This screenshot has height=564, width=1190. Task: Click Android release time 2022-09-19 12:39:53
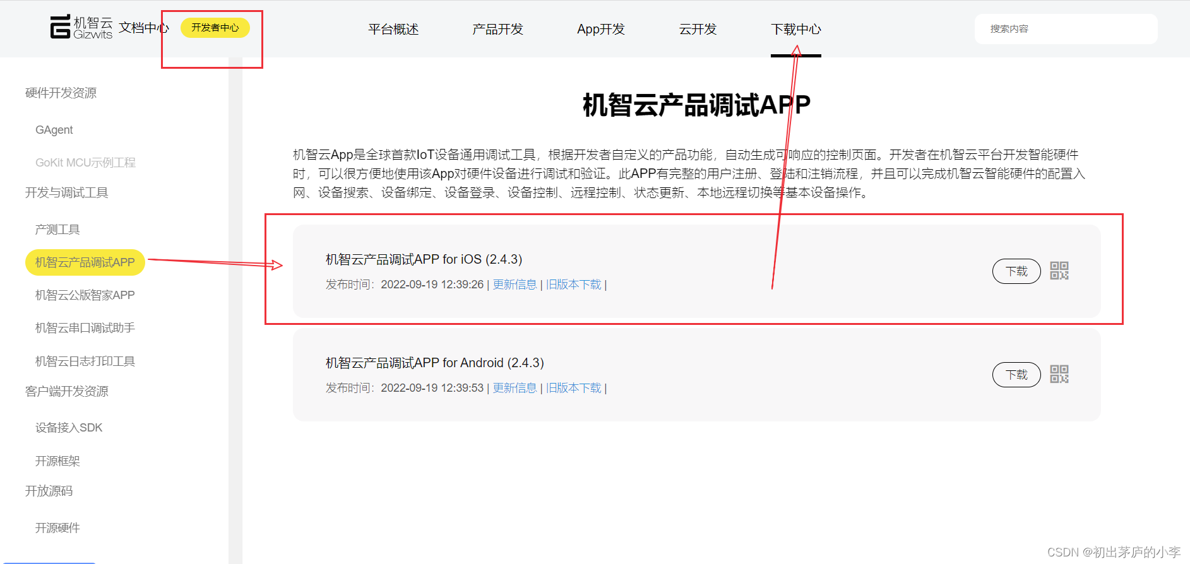(432, 388)
